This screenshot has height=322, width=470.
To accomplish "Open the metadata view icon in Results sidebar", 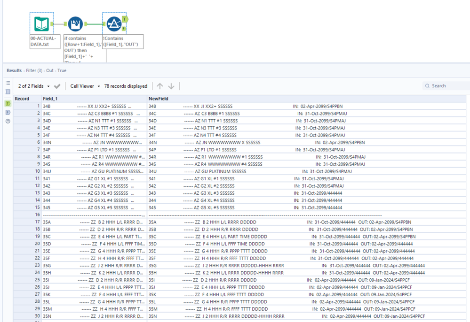I will point(8,92).
